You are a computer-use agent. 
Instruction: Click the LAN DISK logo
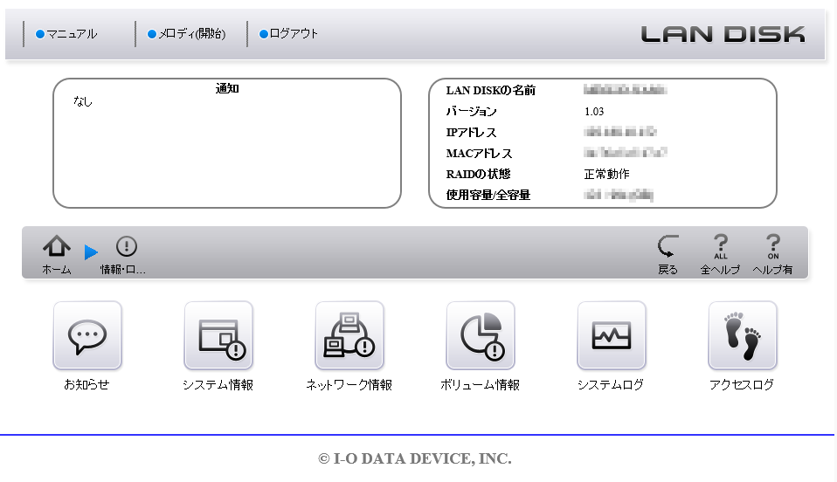tap(723, 34)
